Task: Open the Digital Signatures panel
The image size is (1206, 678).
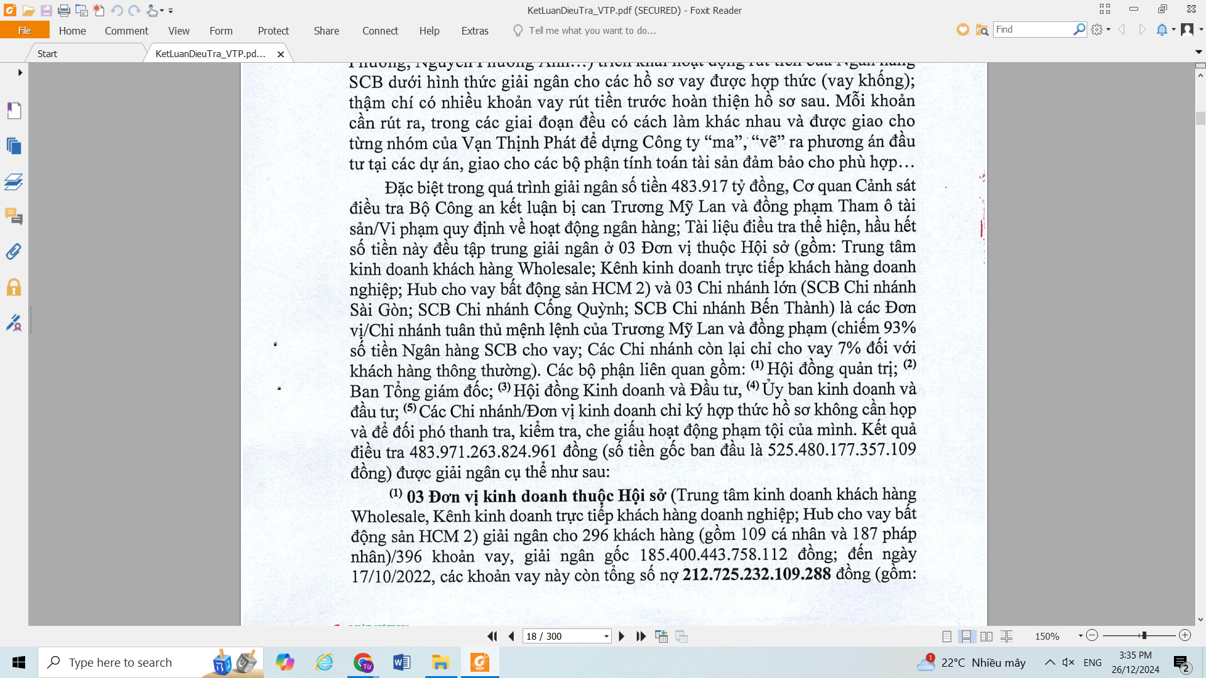Action: click(14, 323)
